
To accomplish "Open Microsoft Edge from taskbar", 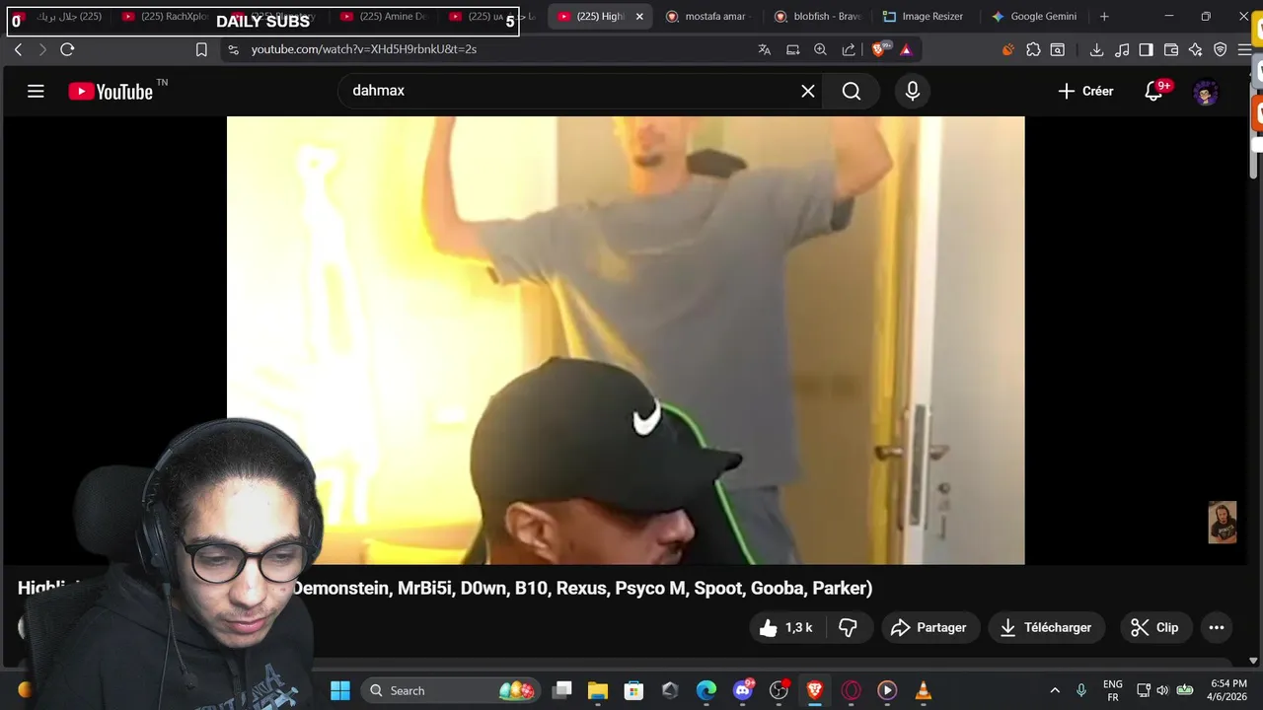I will pos(706,690).
